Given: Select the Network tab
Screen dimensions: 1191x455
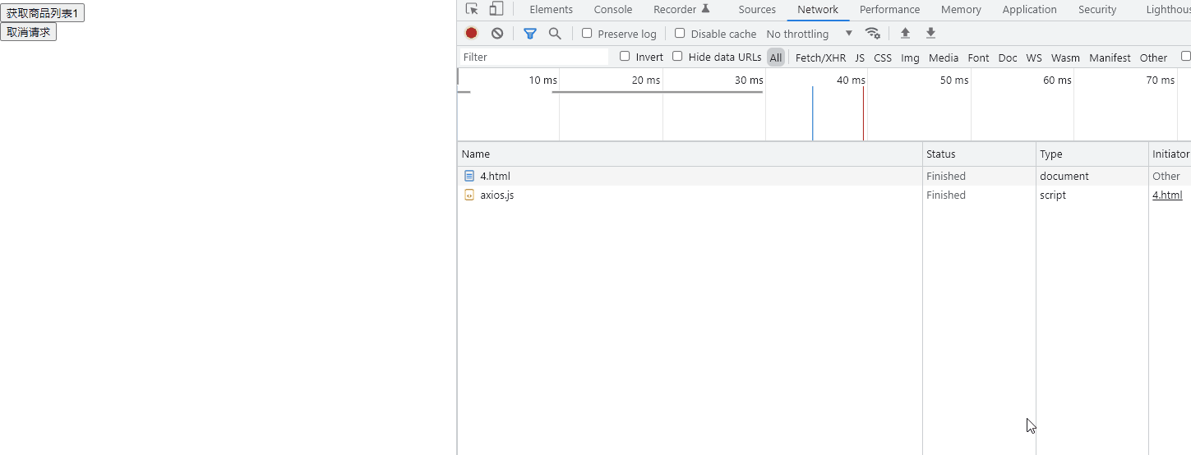Looking at the screenshot, I should point(818,10).
